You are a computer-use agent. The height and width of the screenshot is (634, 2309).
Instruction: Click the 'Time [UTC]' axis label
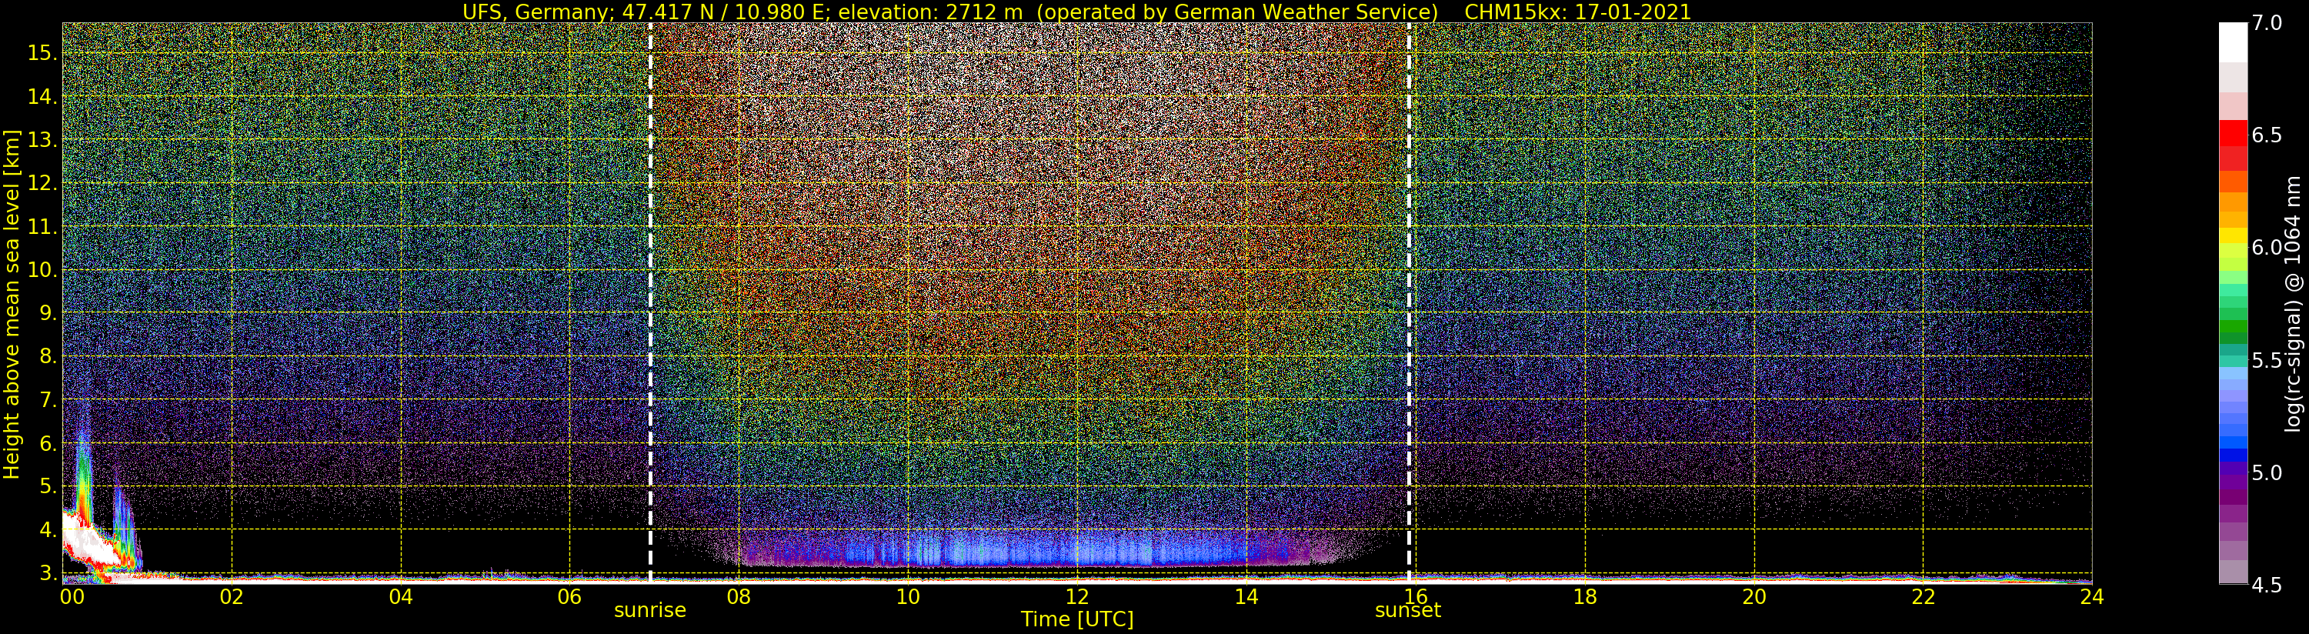tap(1077, 619)
